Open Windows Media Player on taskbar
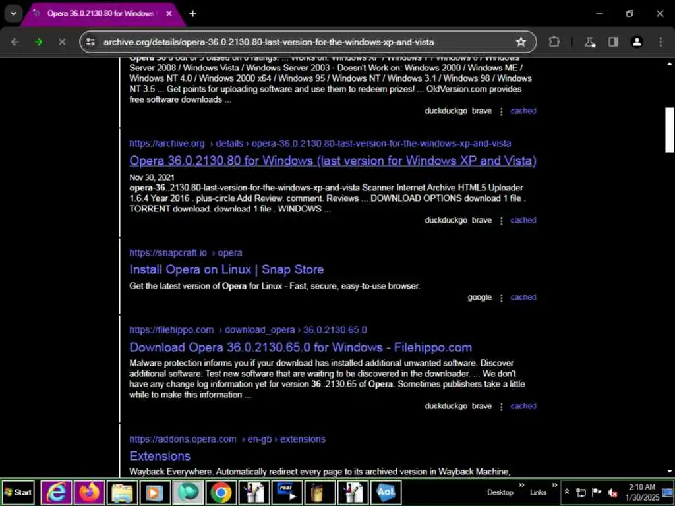Screen dimensions: 675x506 (154, 493)
